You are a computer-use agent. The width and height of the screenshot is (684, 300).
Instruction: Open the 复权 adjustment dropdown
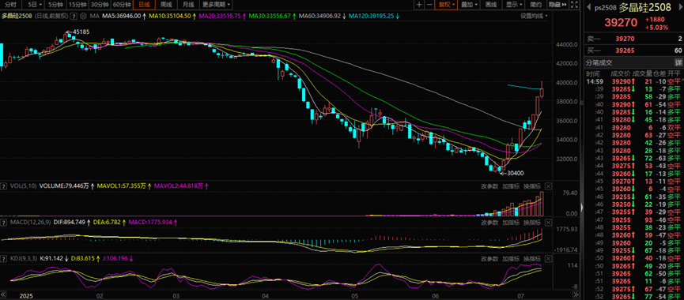coord(447,5)
